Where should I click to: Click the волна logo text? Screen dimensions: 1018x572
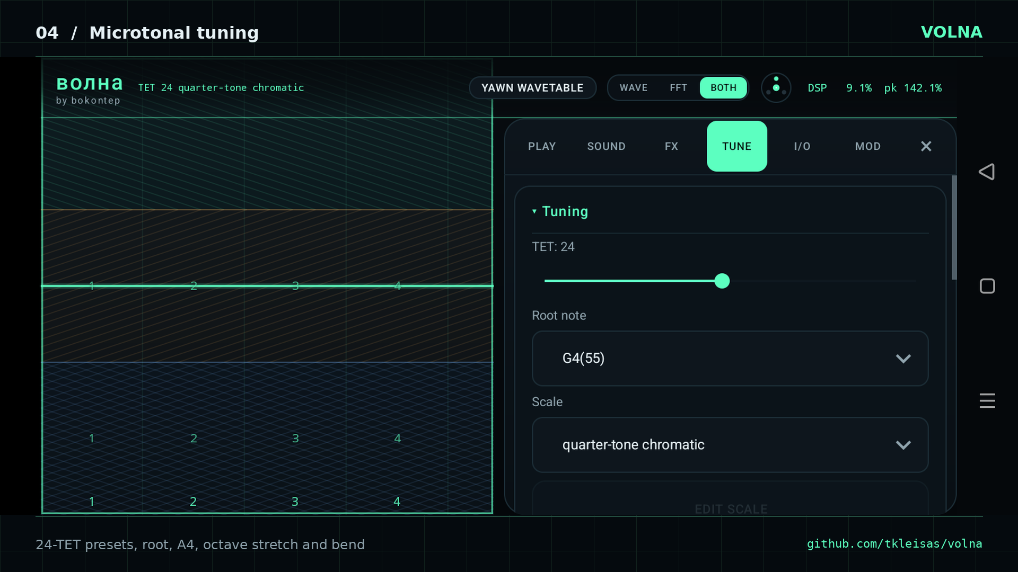click(90, 83)
